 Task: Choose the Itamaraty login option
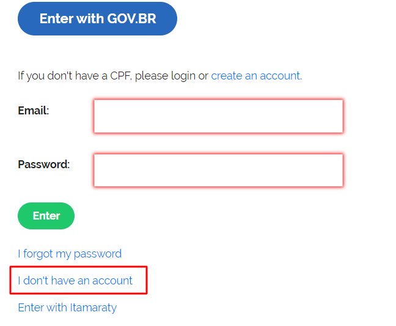tap(67, 308)
